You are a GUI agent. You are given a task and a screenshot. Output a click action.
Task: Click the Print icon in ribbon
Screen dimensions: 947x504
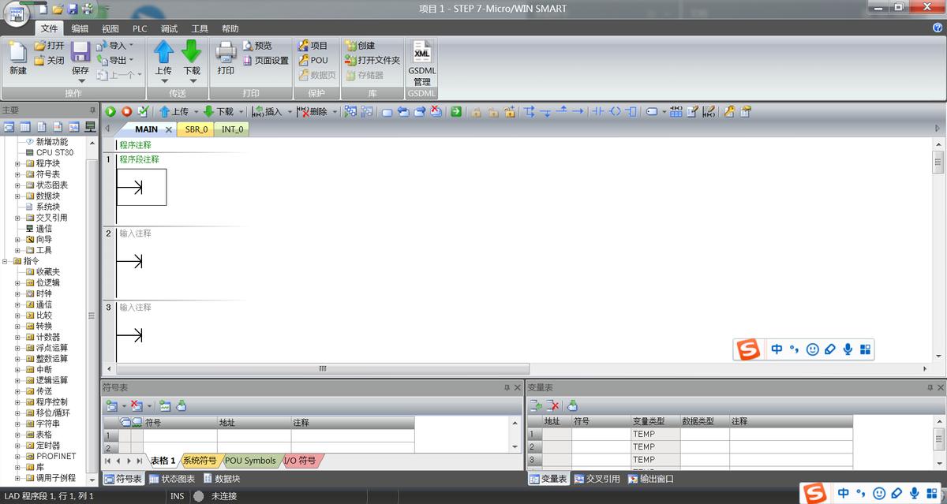(x=226, y=52)
